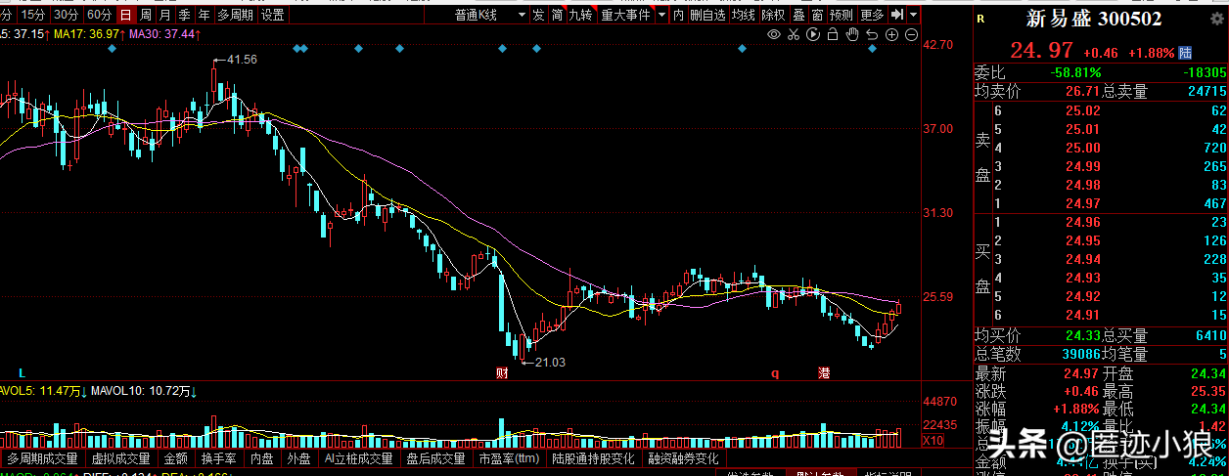Select AI立桩成交量 indicator tab
The height and width of the screenshot is (476, 1229).
(358, 458)
